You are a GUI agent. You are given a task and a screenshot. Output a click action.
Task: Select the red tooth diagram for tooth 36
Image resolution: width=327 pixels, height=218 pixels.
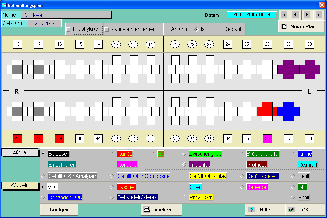(x=267, y=111)
